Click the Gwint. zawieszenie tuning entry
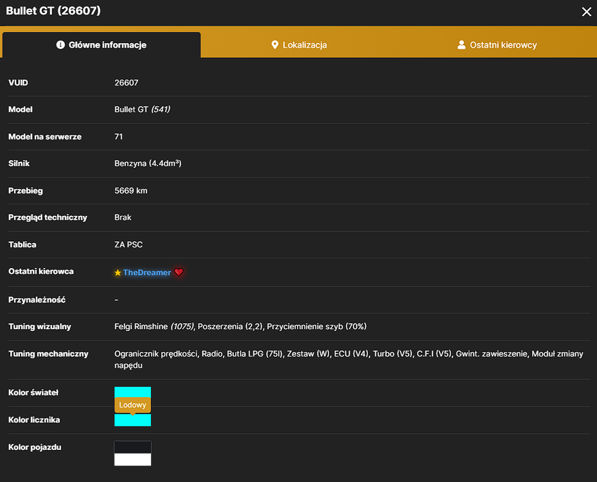Screen dimensions: 597x482 click(492, 354)
